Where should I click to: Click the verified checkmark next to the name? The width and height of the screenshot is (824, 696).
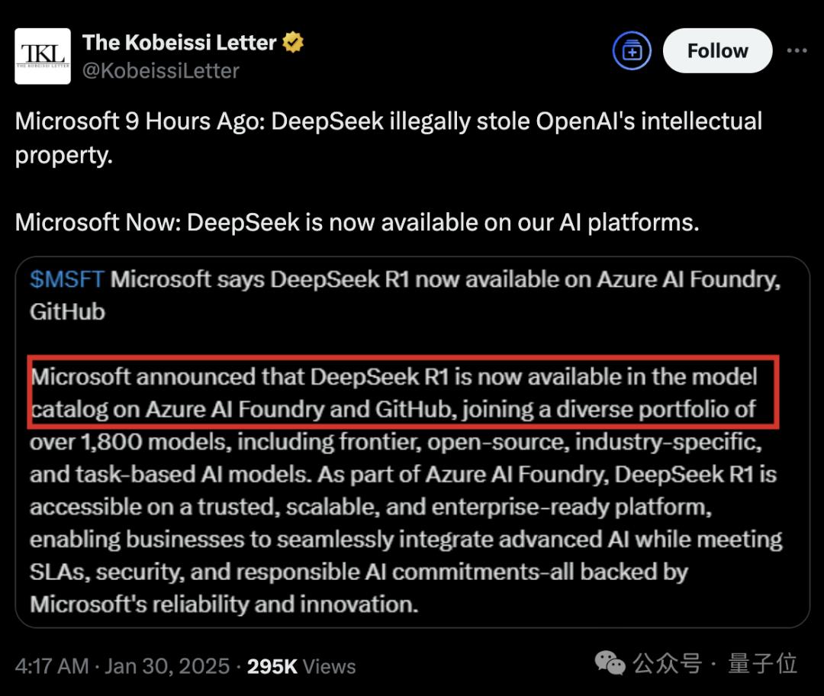tap(291, 42)
